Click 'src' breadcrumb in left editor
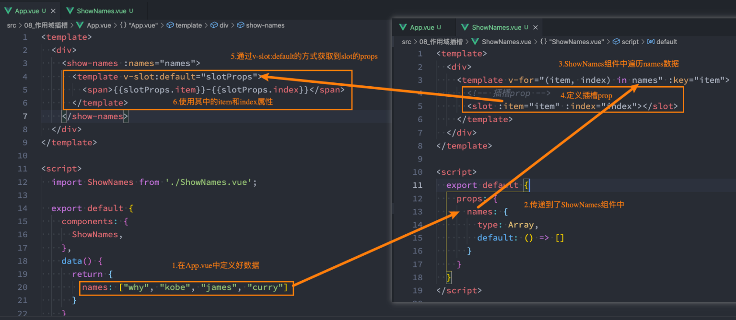 [x=12, y=25]
